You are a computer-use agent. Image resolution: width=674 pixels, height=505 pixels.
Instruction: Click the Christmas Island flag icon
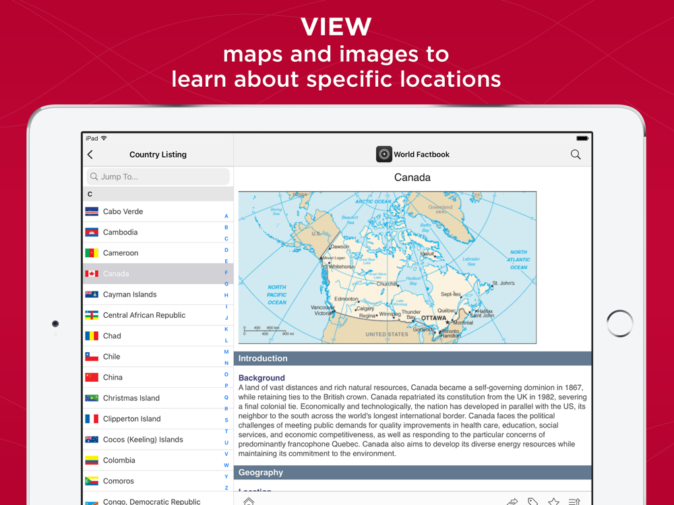pyautogui.click(x=92, y=398)
